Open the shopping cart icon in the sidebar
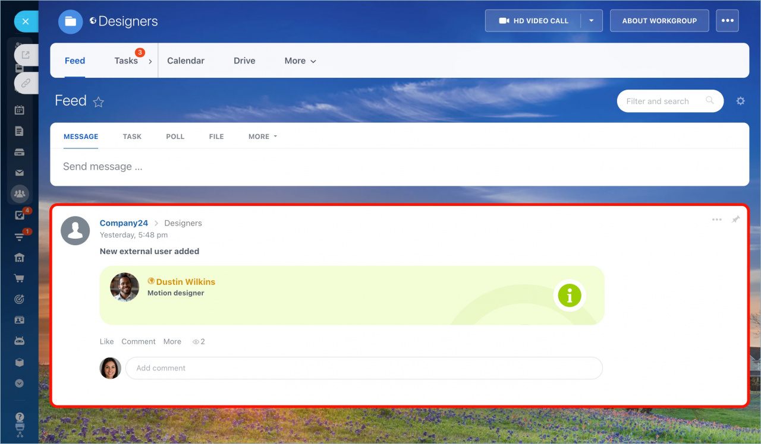The width and height of the screenshot is (761, 444). point(19,278)
